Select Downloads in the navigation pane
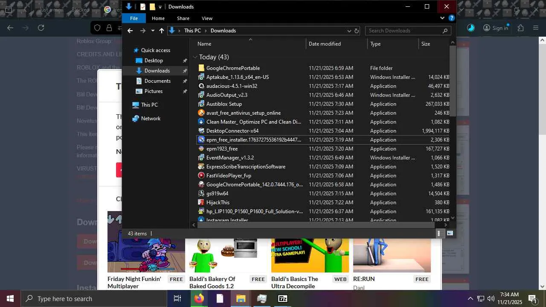546x307 pixels. tap(157, 71)
